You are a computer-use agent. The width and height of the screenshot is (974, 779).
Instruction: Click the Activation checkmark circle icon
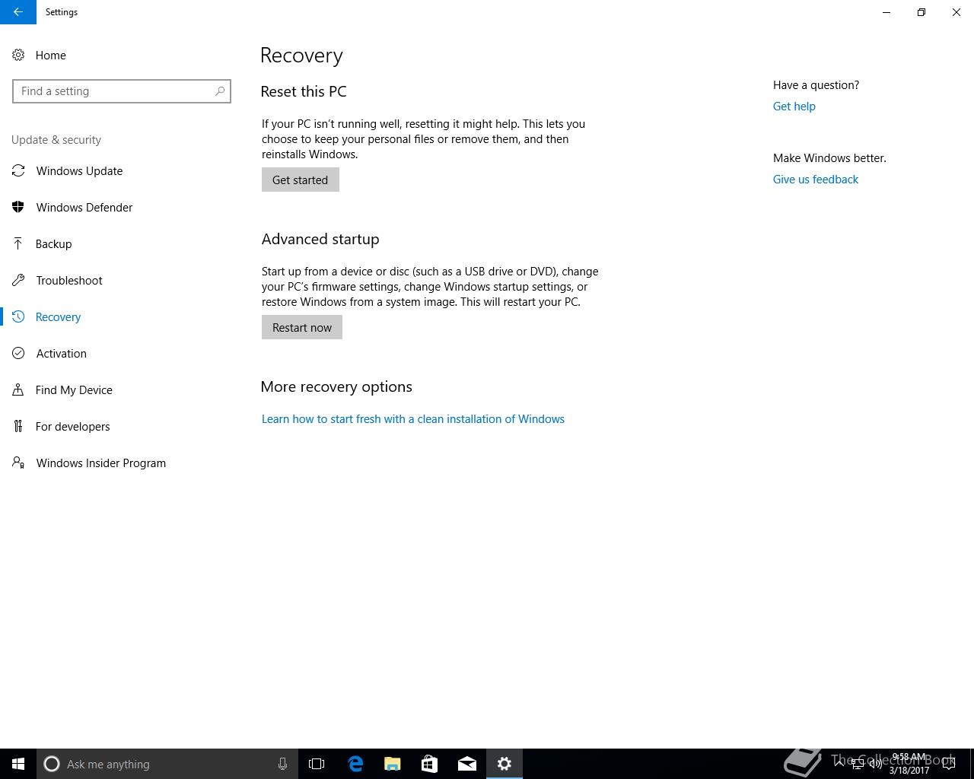[18, 353]
